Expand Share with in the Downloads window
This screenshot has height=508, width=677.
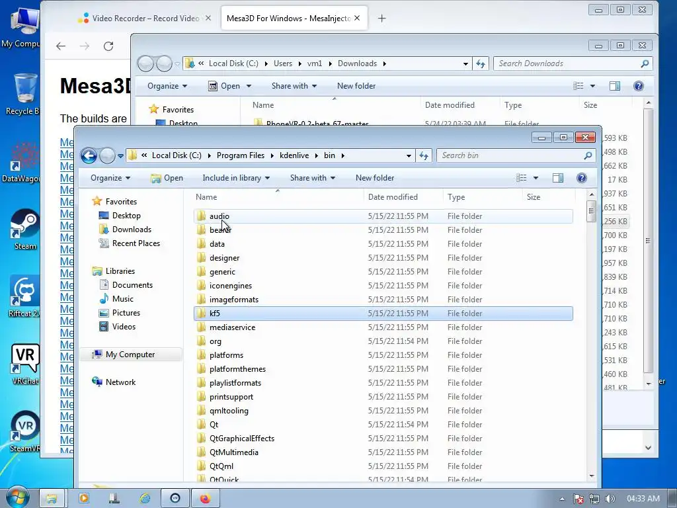tap(294, 86)
